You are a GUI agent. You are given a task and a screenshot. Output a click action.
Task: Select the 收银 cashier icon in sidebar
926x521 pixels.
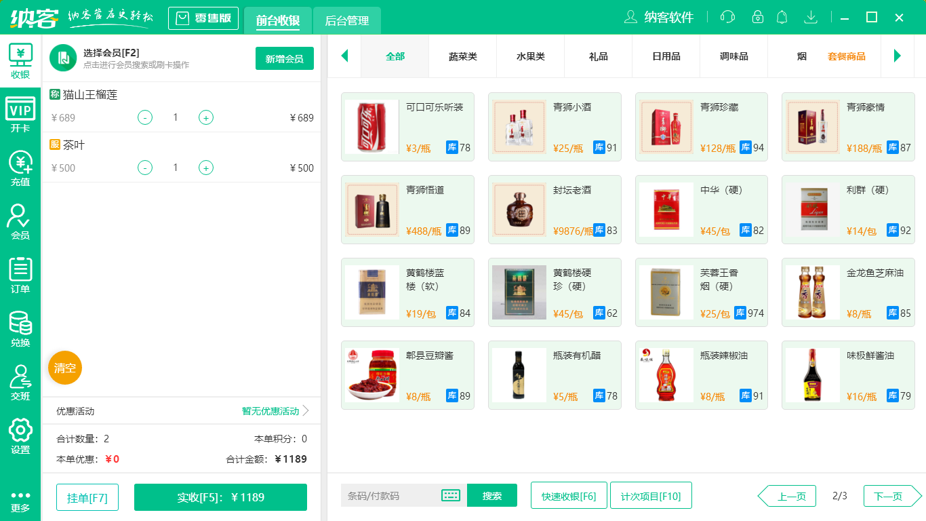[20, 62]
